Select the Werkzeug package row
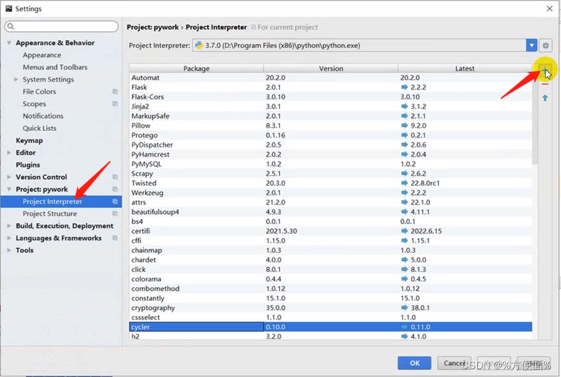Screen dimensions: 561x377 point(331,192)
